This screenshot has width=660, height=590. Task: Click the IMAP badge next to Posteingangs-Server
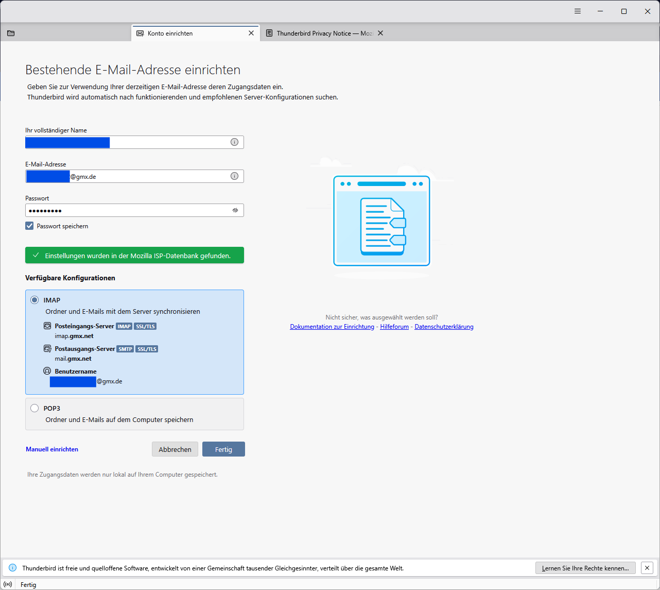pyautogui.click(x=124, y=326)
